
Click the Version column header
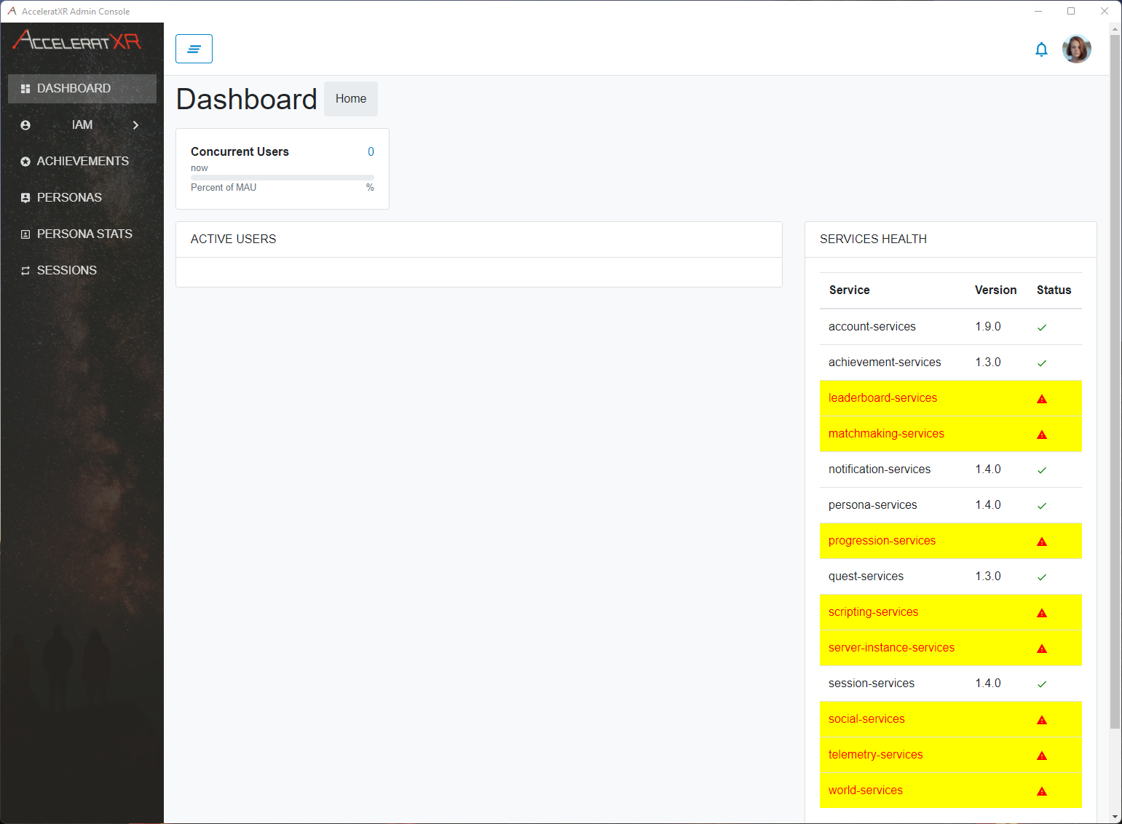995,290
